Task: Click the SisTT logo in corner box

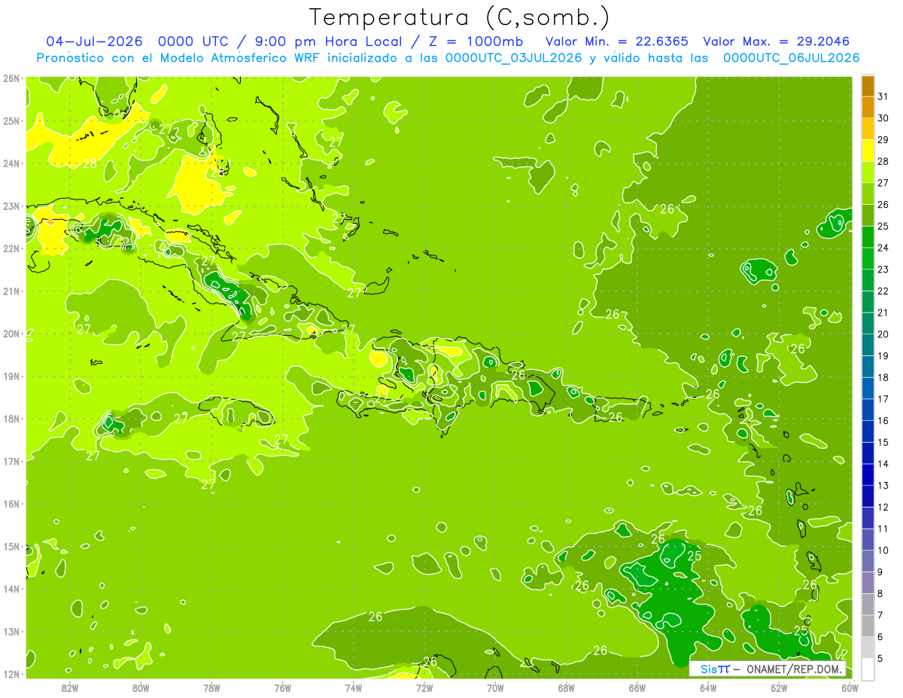Action: pyautogui.click(x=714, y=669)
